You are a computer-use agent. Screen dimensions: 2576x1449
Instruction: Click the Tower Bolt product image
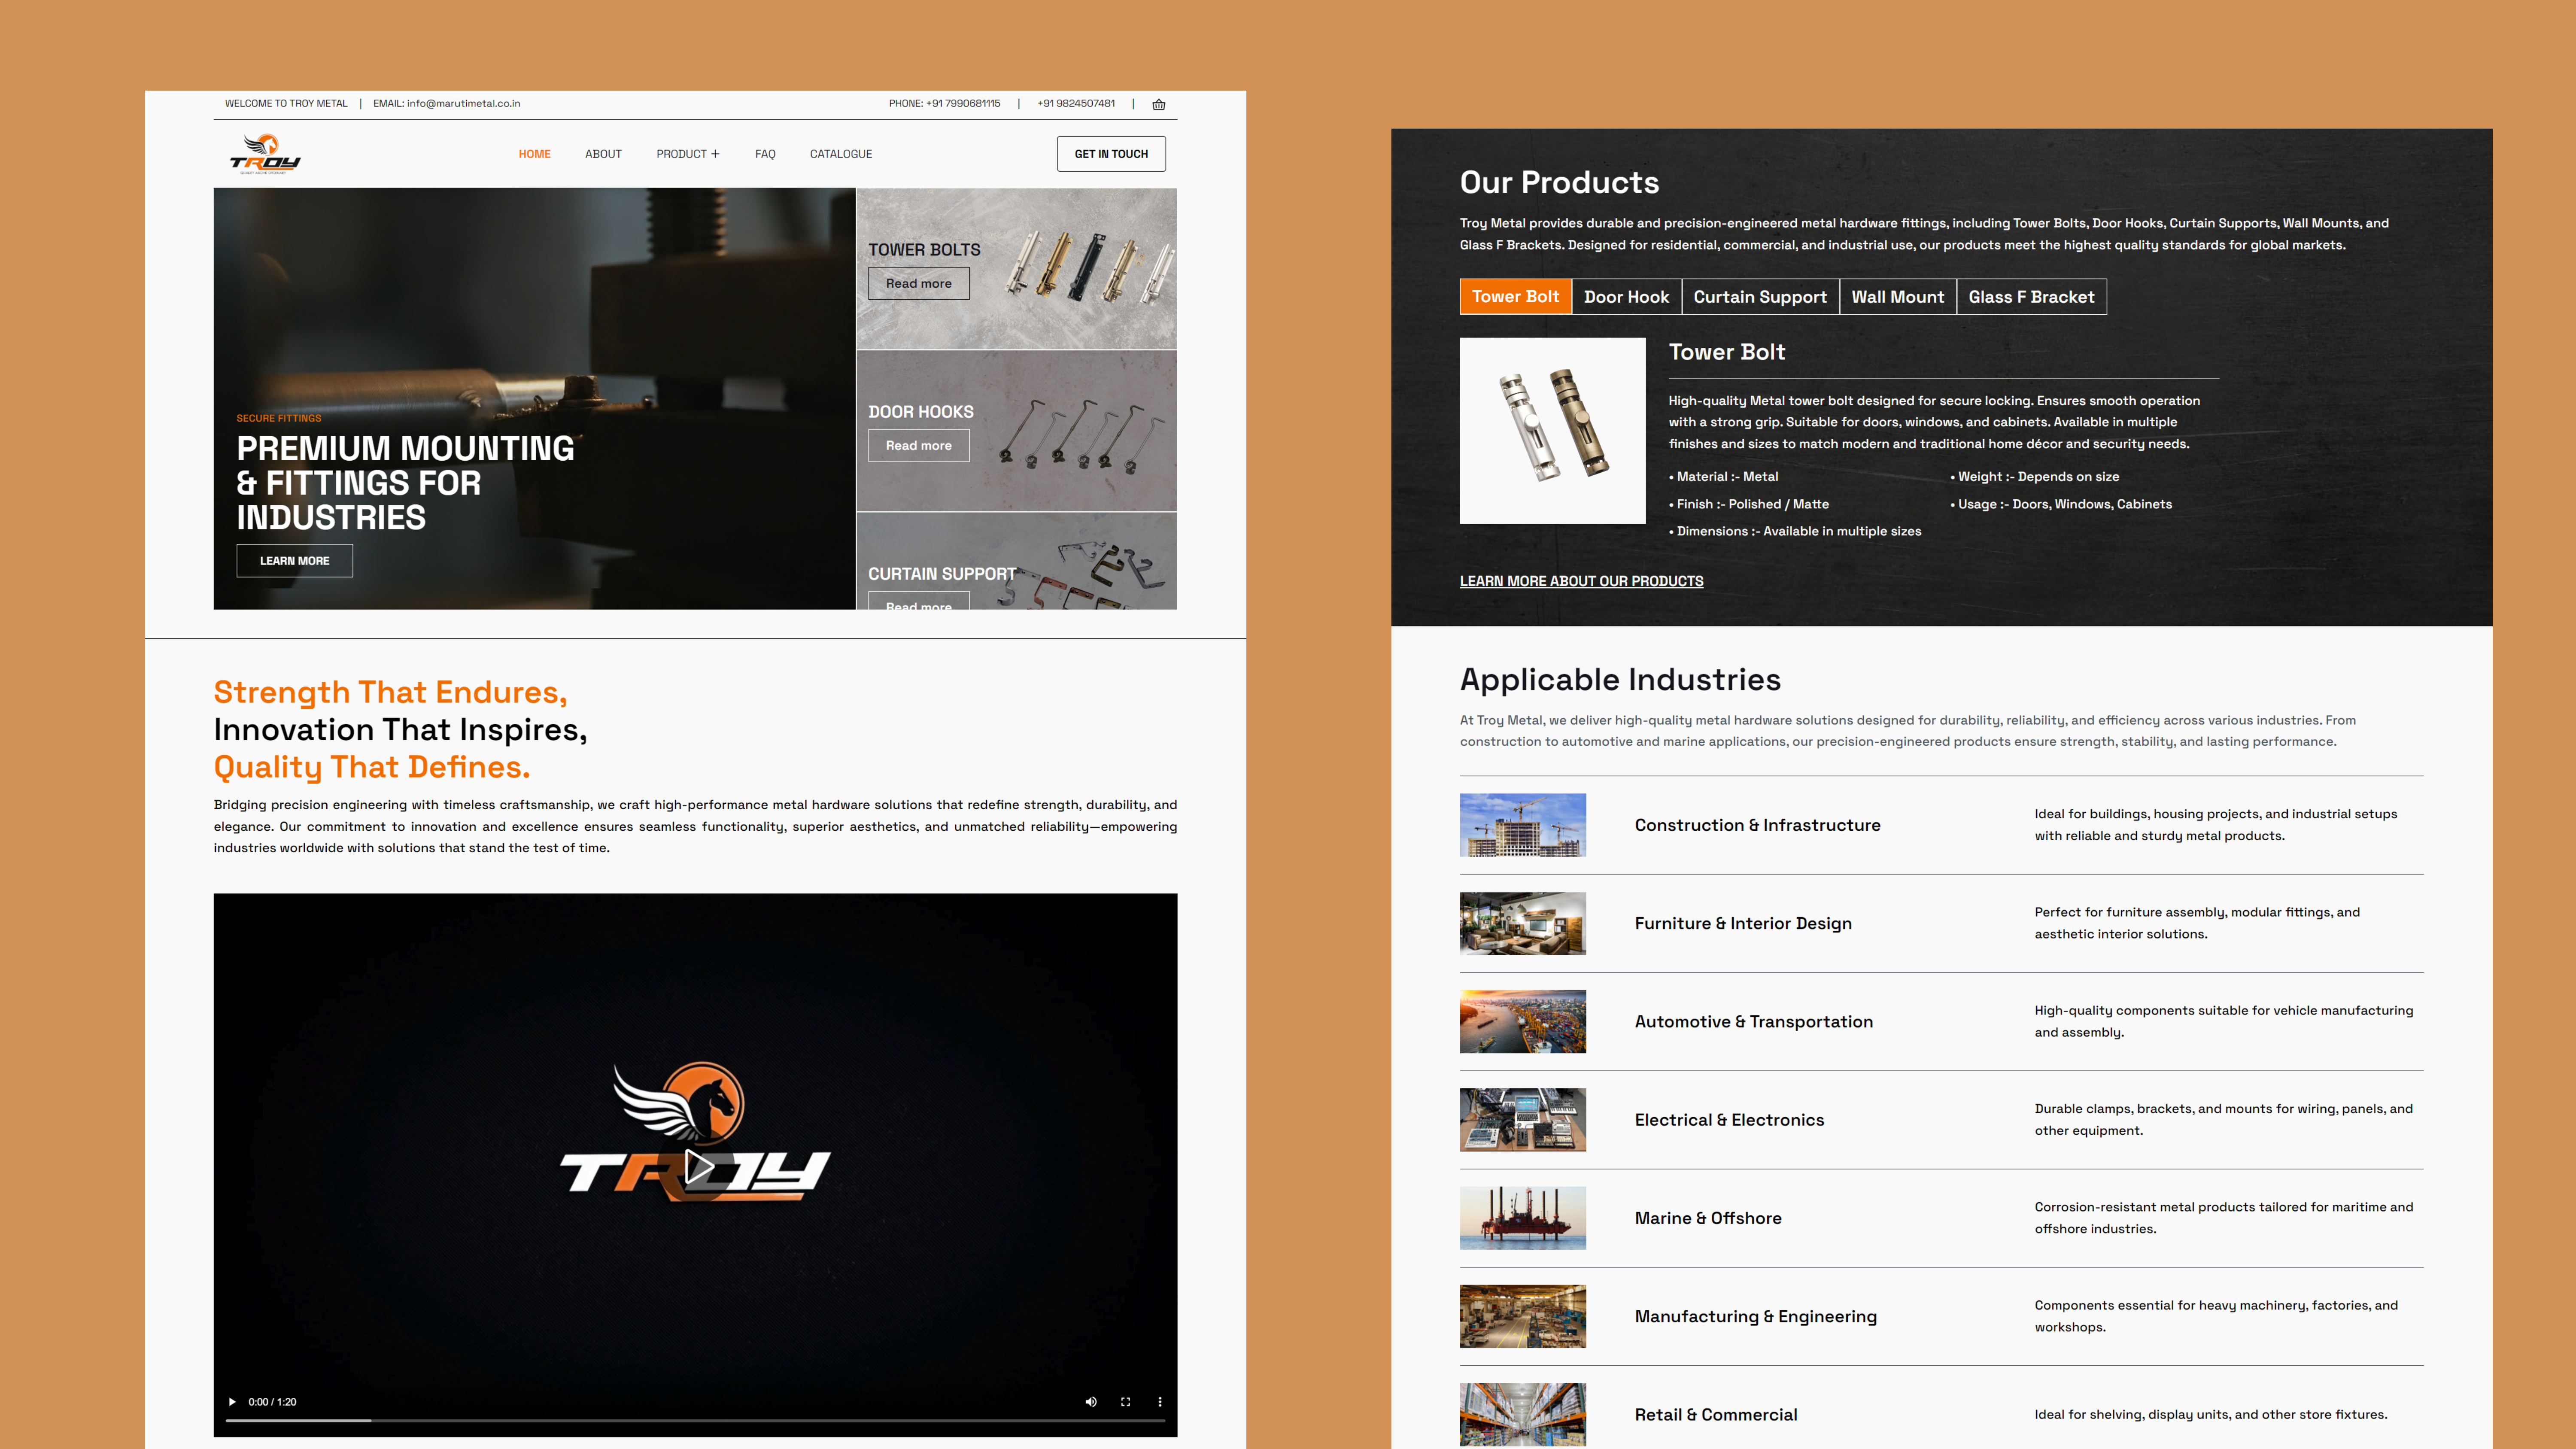(1552, 430)
